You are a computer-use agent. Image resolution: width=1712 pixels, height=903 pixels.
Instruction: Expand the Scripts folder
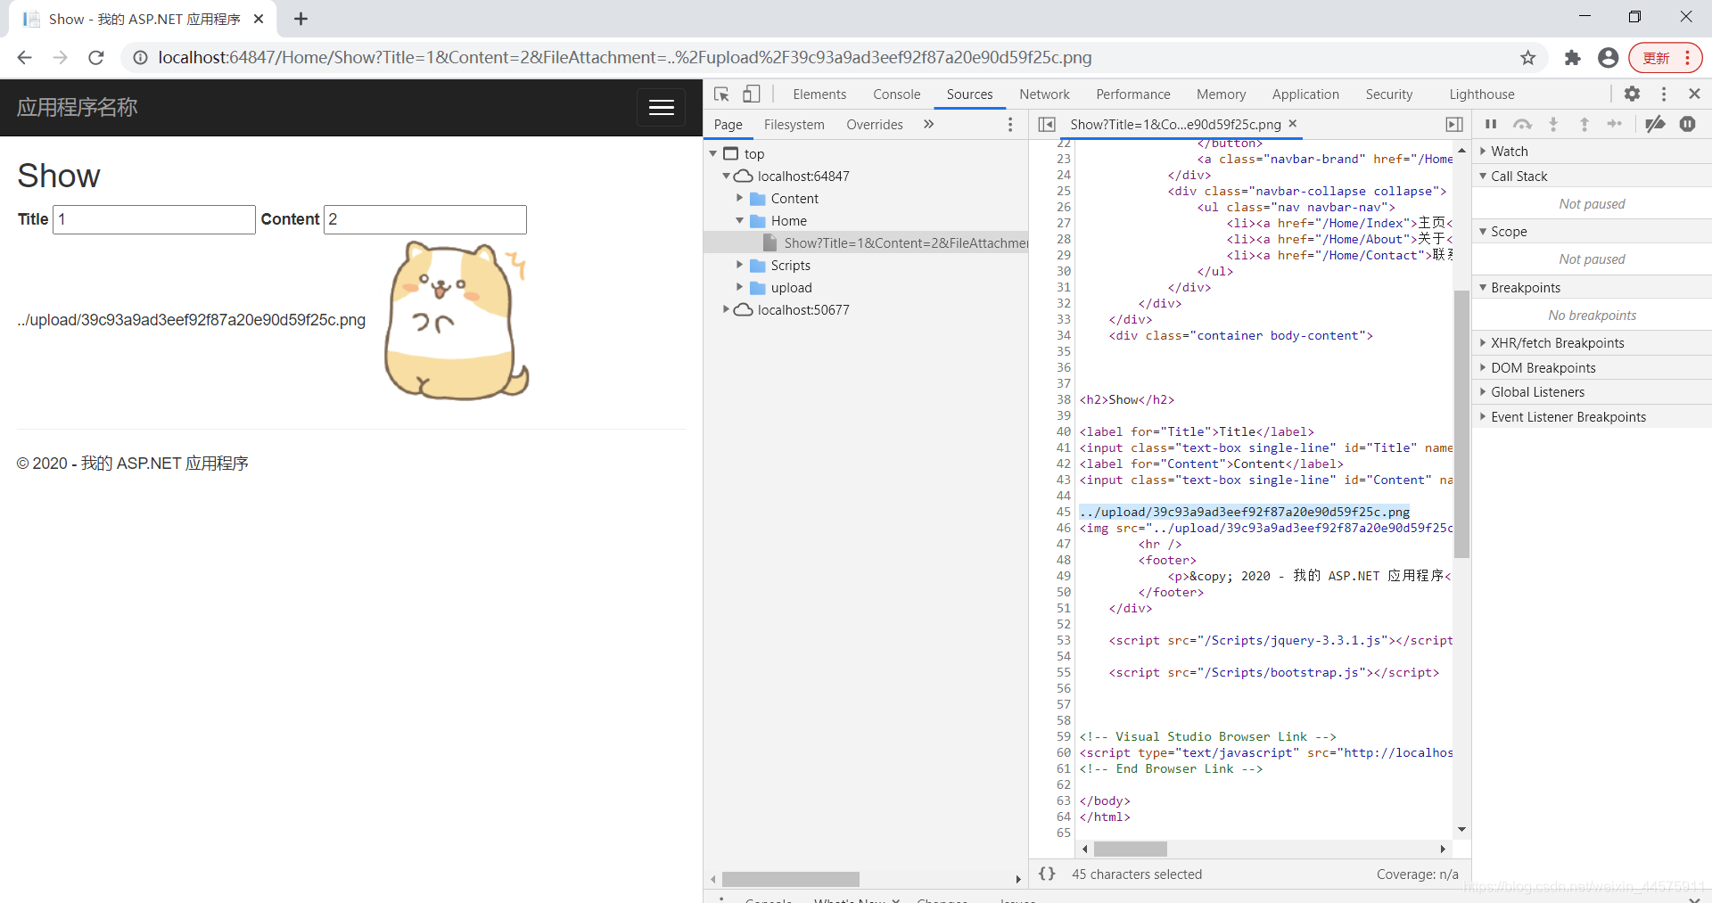740,266
